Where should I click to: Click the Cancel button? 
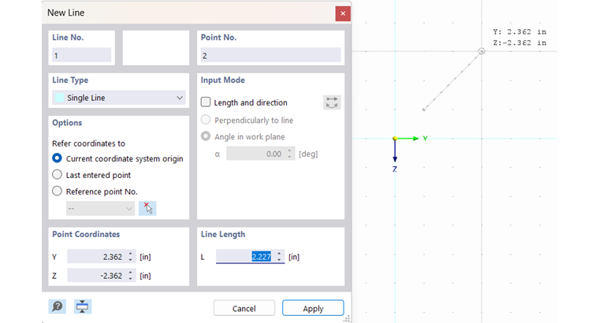[244, 308]
